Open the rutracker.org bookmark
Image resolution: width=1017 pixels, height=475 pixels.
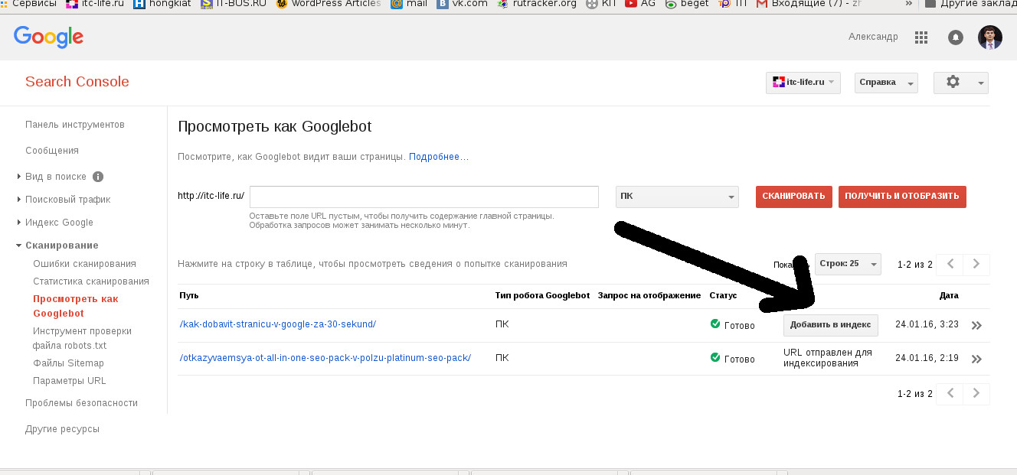coord(537,4)
